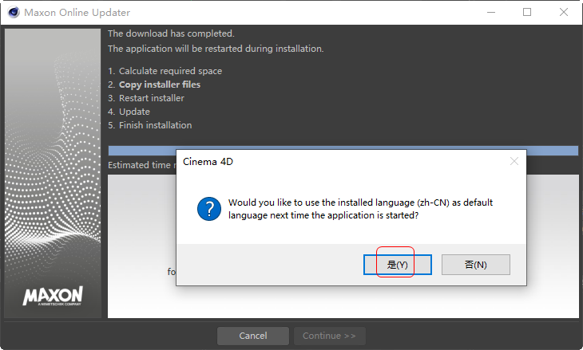This screenshot has height=350, width=583.
Task: Click the blue installation progress bar
Action: 343,151
